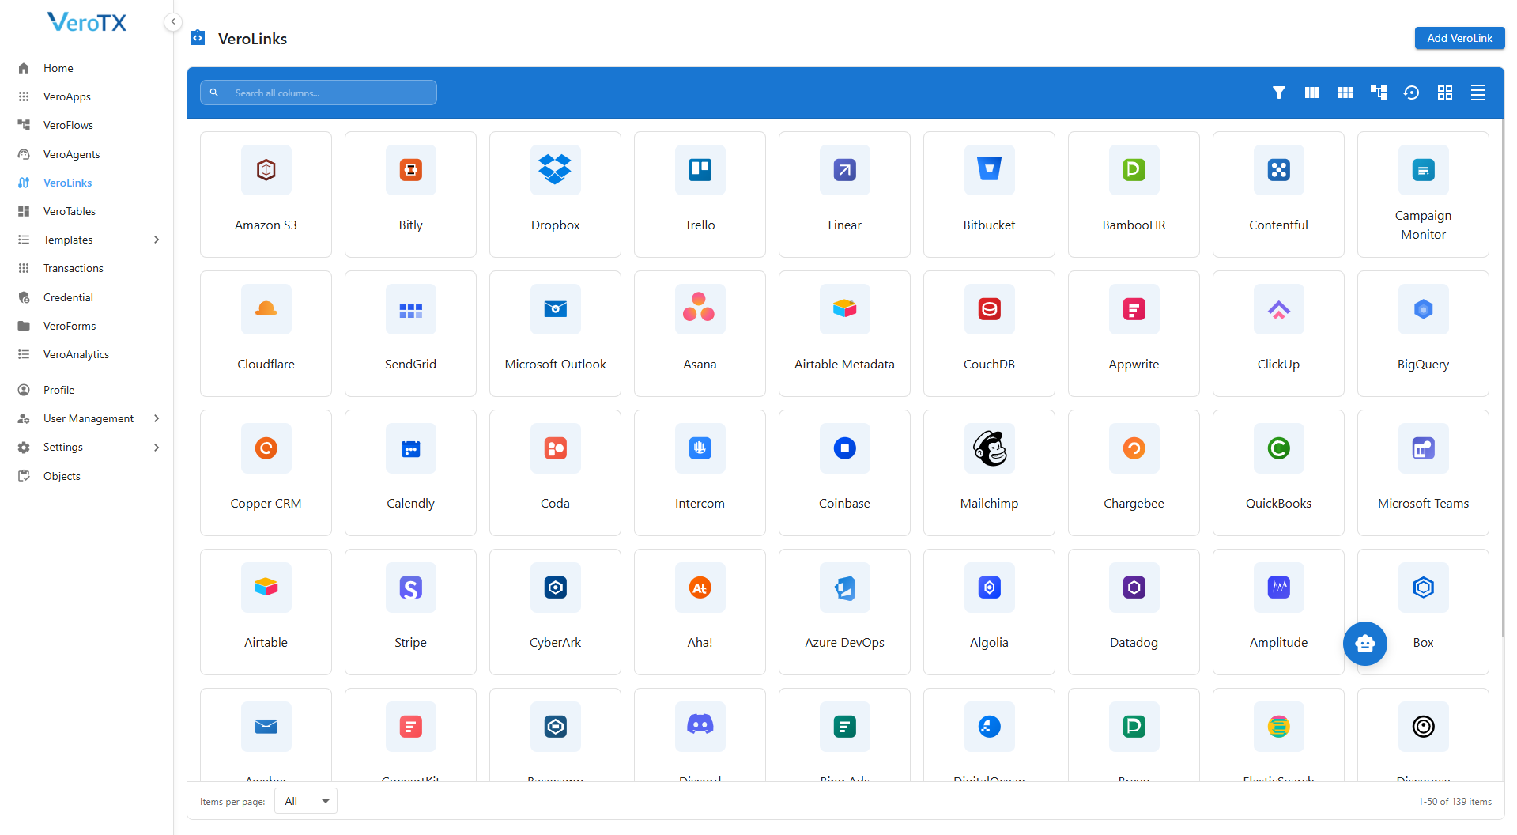
Task: Open VeroAgents in sidebar
Action: coord(87,154)
